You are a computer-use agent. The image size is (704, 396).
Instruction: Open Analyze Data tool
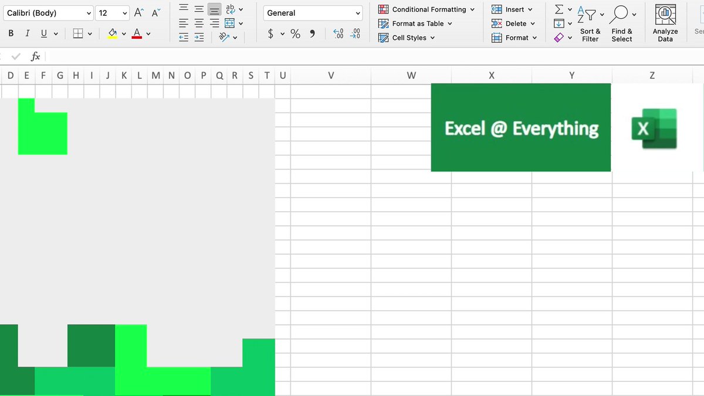[x=665, y=23]
